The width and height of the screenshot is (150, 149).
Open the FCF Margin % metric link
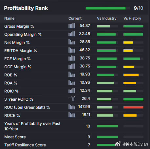pos(17,59)
